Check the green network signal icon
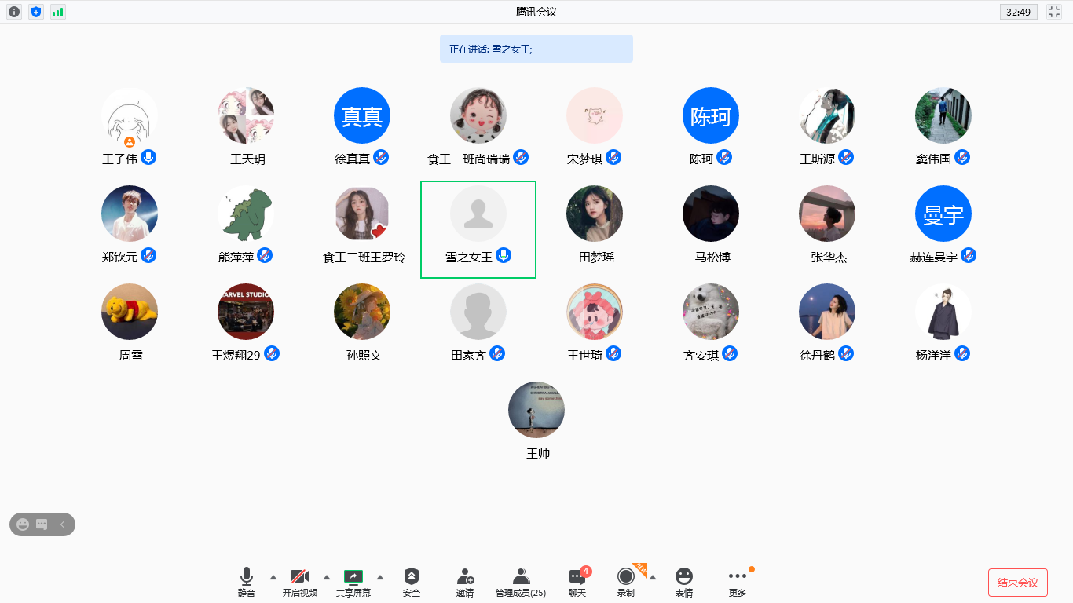 point(58,12)
